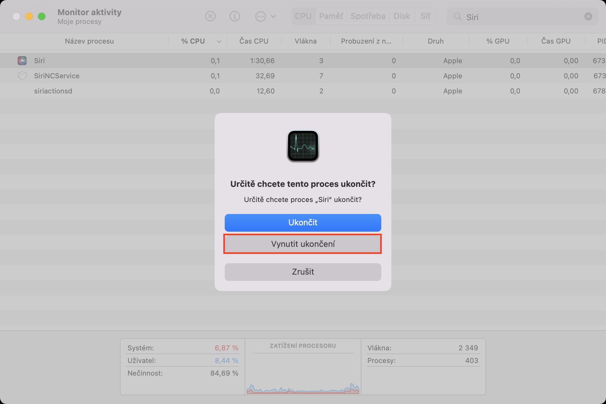Open the Disk tab
Viewport: 606px width, 404px height.
click(x=401, y=16)
